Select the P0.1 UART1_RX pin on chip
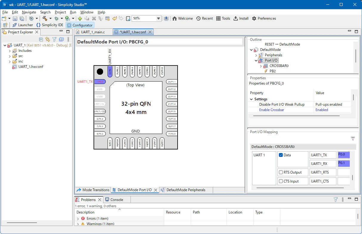362x234 pixels. point(110,72)
